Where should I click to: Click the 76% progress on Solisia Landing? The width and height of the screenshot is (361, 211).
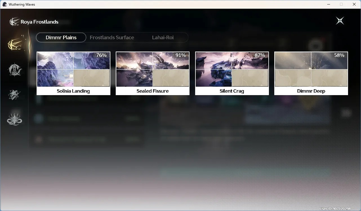[101, 55]
